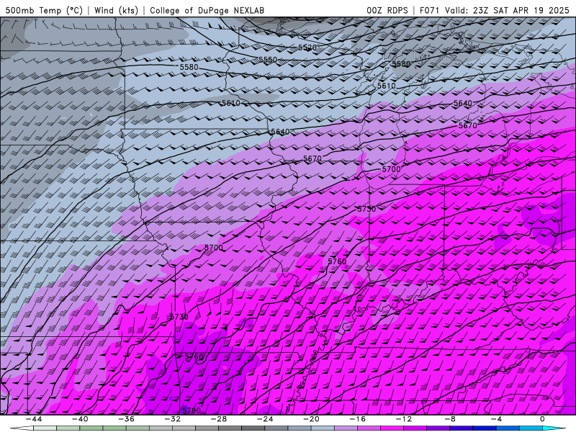Click the -4 value on the color scale

coord(496,419)
